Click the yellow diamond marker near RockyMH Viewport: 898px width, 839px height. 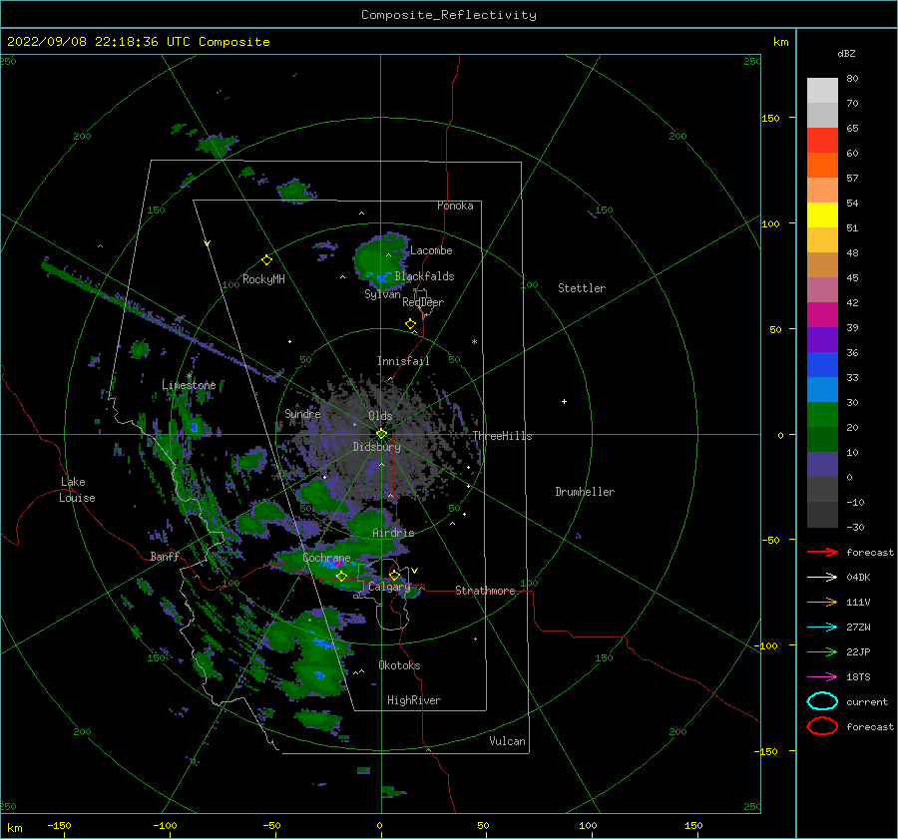(x=266, y=260)
